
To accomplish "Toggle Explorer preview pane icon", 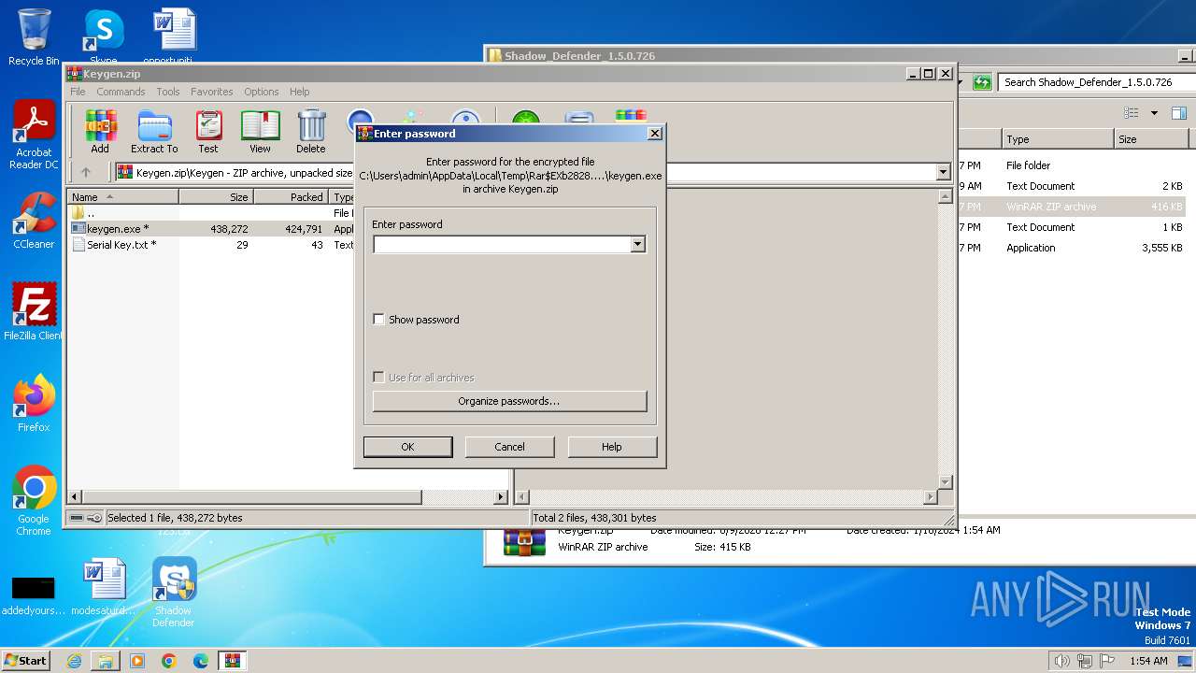I will 1178,113.
